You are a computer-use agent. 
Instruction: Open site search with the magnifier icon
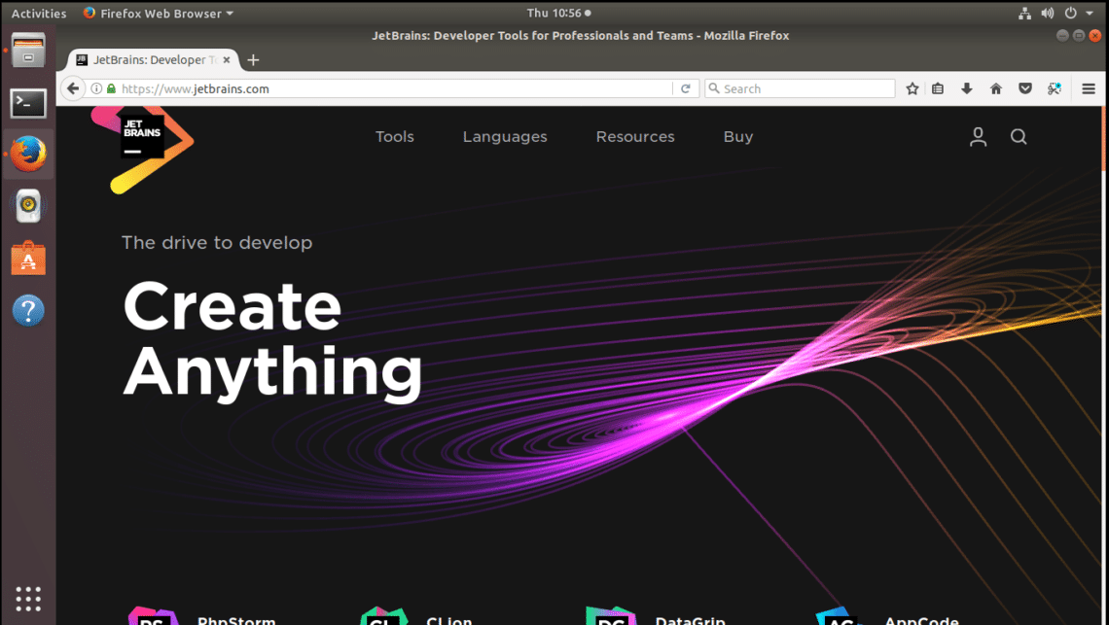1019,137
